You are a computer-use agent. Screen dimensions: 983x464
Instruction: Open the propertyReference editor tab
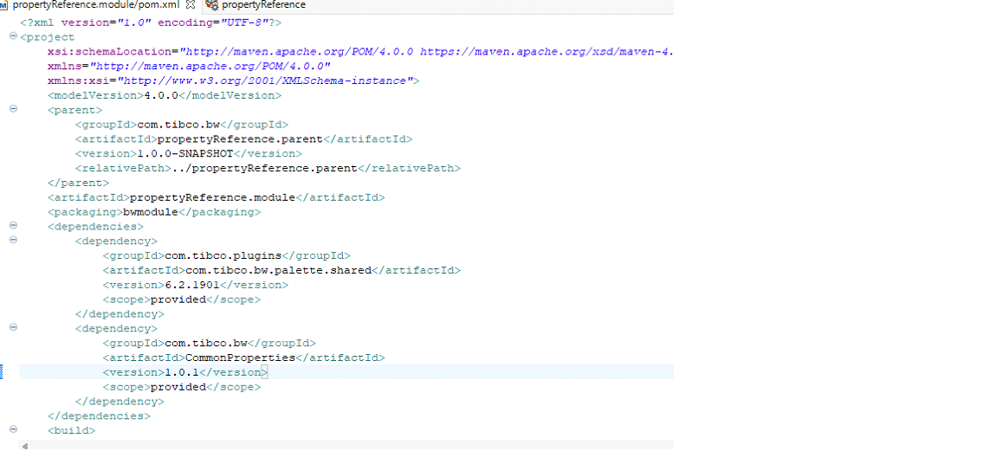pyautogui.click(x=263, y=5)
